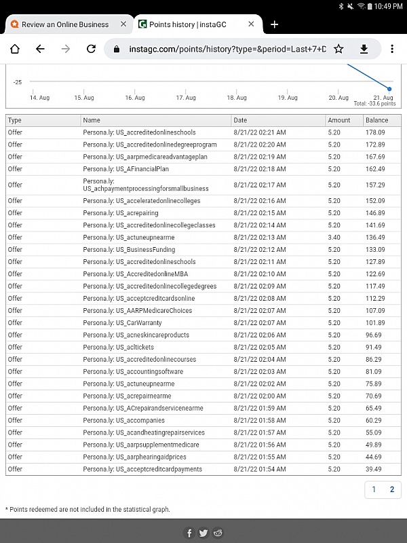407x543 pixels.
Task: Go back to the previous page
Action: pyautogui.click(x=40, y=49)
